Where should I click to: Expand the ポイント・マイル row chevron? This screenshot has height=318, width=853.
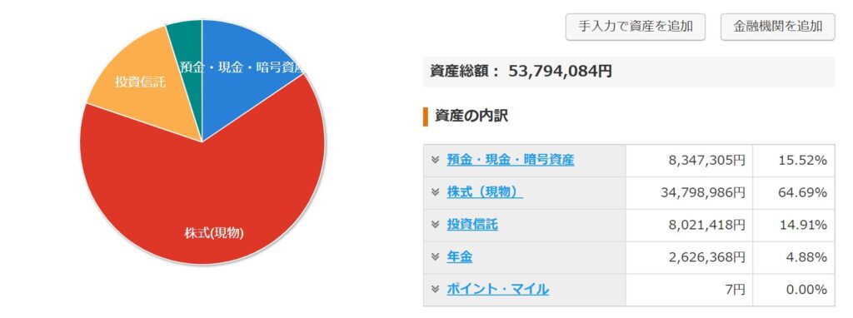pos(435,289)
